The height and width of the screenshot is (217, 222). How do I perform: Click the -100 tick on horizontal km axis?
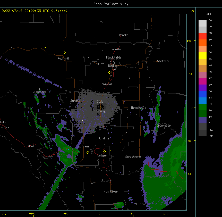[x=32, y=213]
